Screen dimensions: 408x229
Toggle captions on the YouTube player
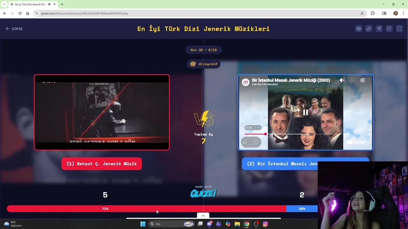point(352,80)
